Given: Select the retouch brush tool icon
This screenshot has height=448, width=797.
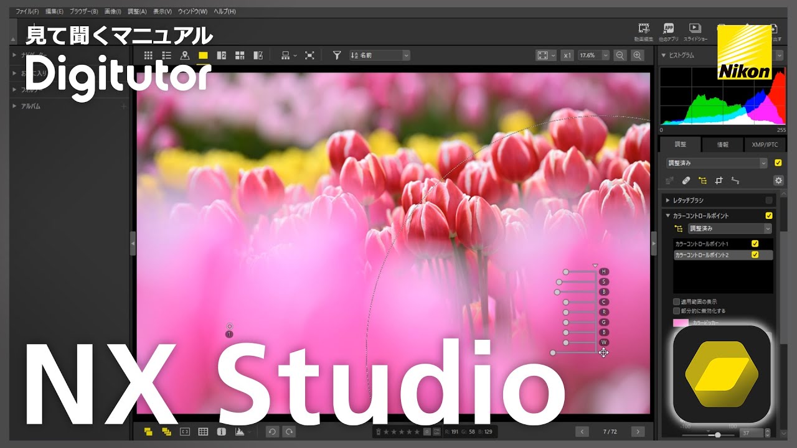Looking at the screenshot, I should (x=686, y=180).
